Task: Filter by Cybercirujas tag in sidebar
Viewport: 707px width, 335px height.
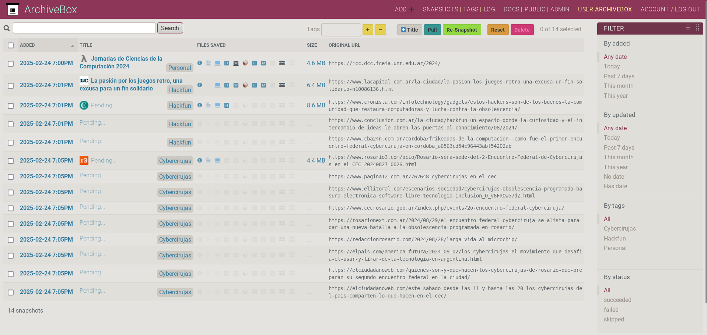Action: pos(620,229)
